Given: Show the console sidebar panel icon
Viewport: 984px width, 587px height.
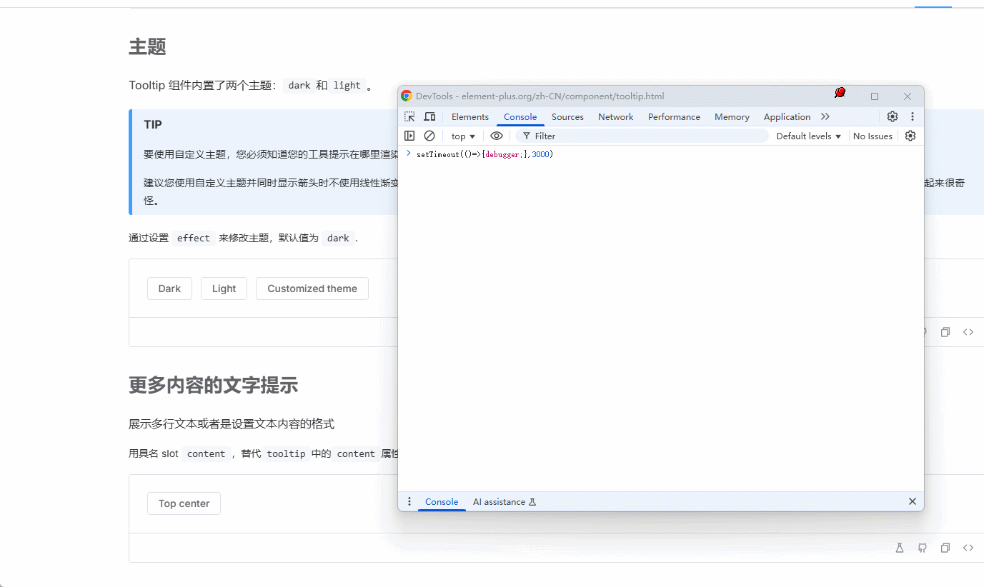Looking at the screenshot, I should pos(409,136).
